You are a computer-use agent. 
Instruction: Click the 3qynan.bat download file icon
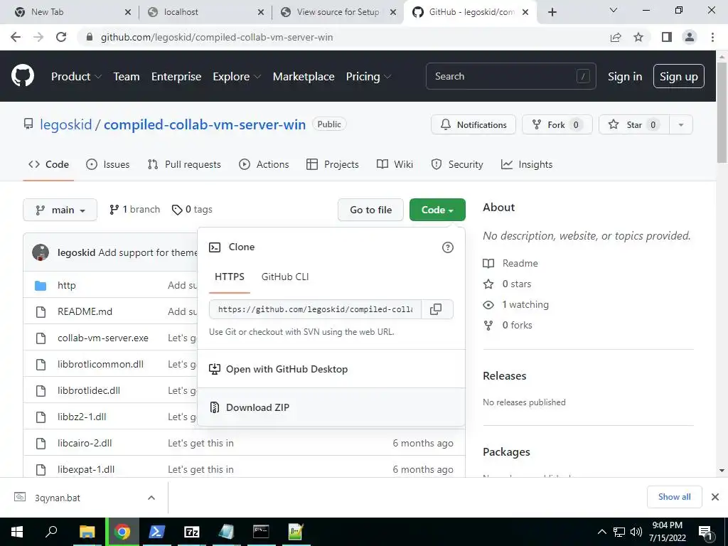(x=20, y=497)
